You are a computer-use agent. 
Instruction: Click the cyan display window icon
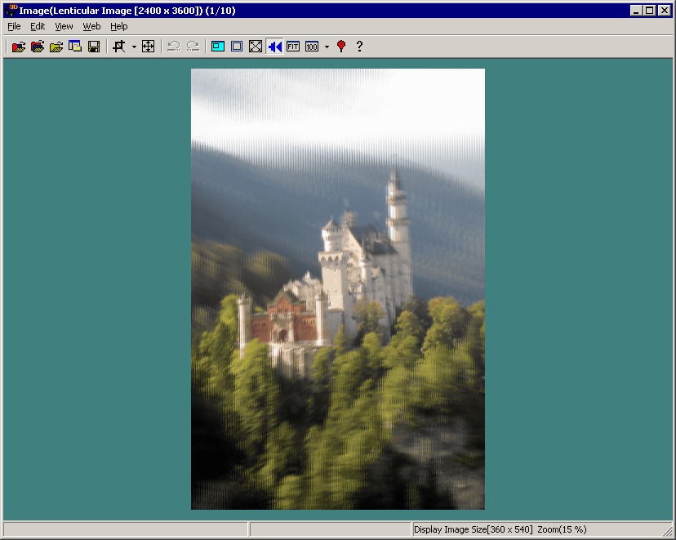pyautogui.click(x=218, y=46)
